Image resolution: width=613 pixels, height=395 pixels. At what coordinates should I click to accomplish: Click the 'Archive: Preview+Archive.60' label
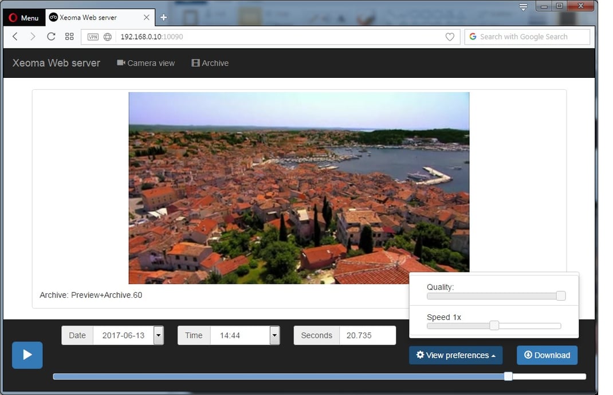[x=91, y=295]
